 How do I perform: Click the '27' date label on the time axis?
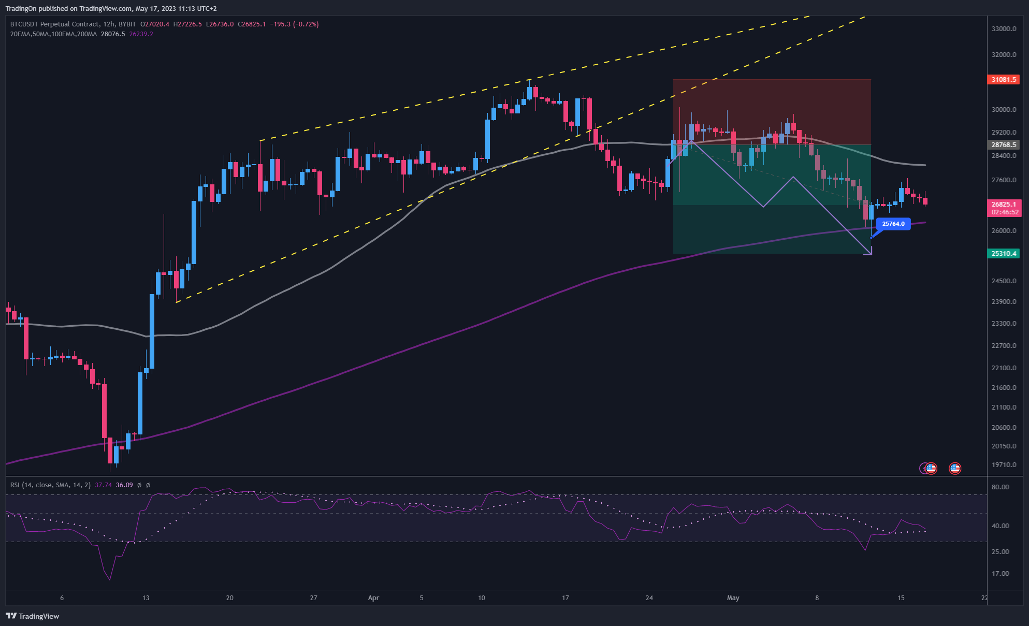coord(314,598)
